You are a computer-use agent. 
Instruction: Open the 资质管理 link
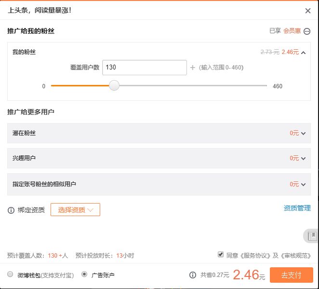tap(297, 208)
